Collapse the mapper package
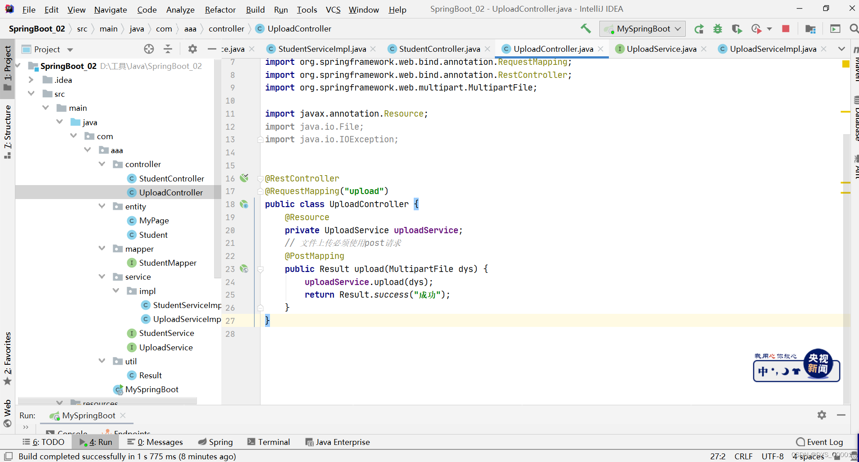 tap(102, 249)
